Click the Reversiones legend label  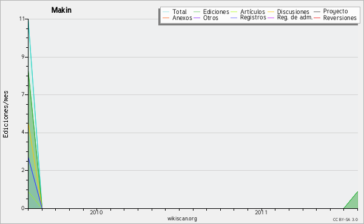pyautogui.click(x=340, y=18)
